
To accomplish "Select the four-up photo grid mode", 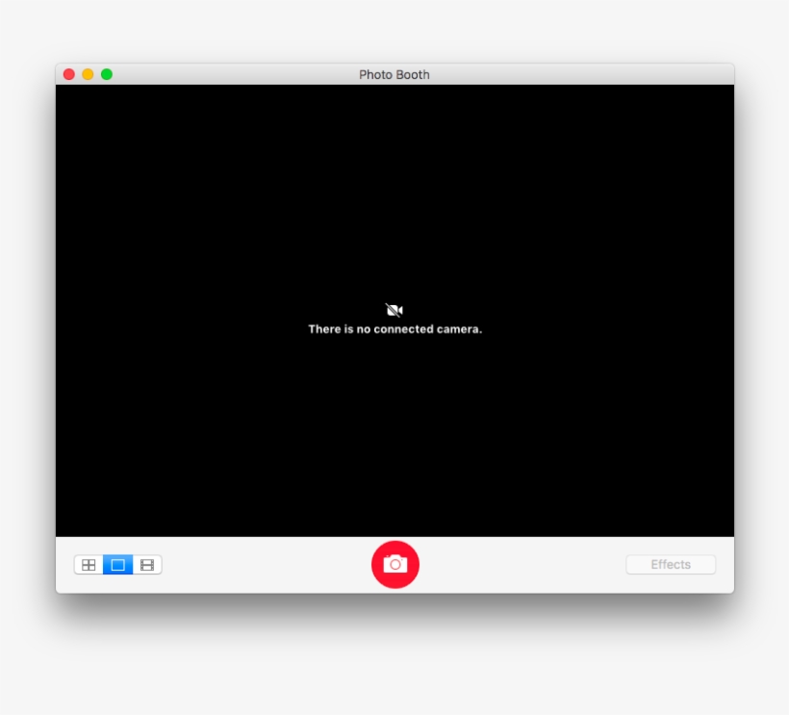I will pyautogui.click(x=89, y=565).
